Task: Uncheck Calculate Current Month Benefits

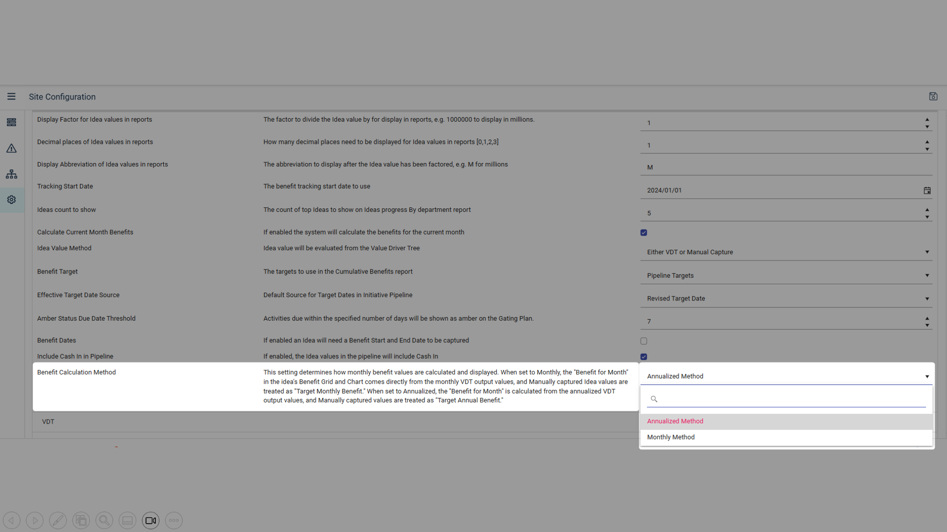Action: [x=644, y=233]
